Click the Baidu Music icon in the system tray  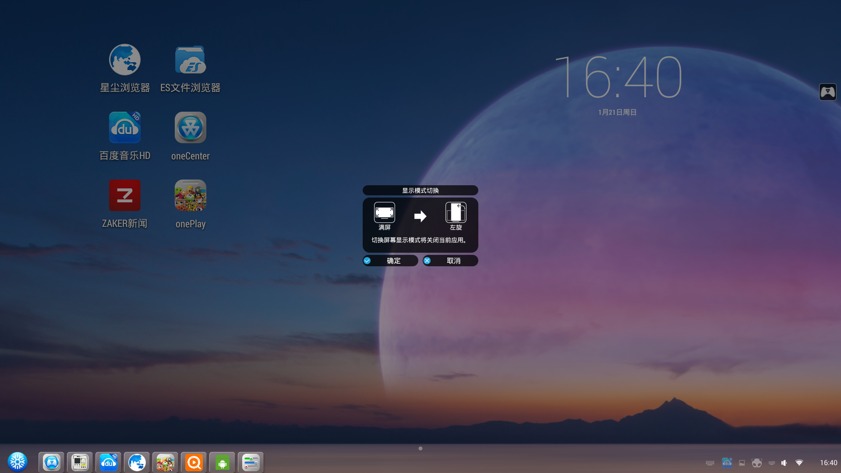[727, 462]
